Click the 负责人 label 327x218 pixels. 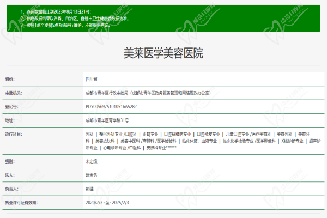pyautogui.click(x=11, y=189)
